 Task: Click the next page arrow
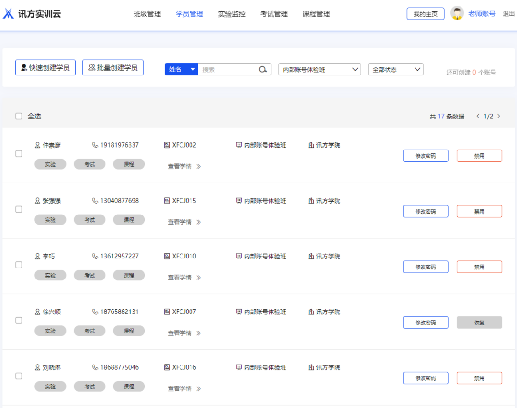click(499, 116)
